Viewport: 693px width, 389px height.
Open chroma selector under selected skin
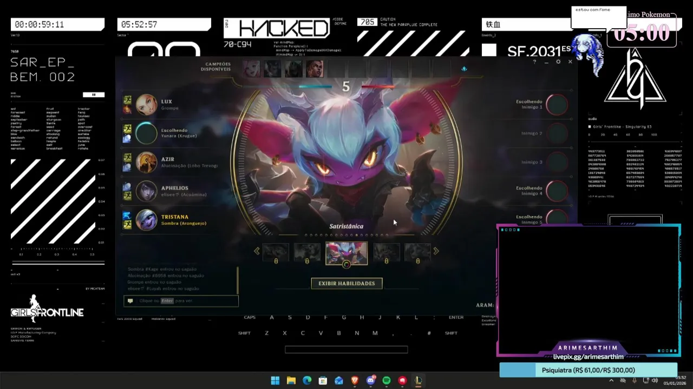pos(346,264)
